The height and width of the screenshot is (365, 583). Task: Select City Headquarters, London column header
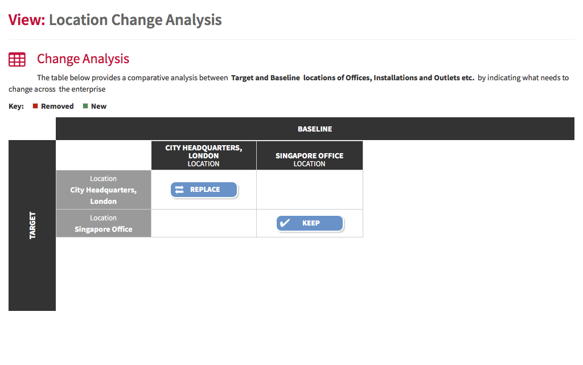(x=204, y=155)
